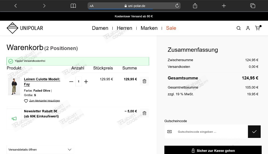The image size is (268, 154).
Task: Apply voucher with the checkmark button
Action: 254,131
